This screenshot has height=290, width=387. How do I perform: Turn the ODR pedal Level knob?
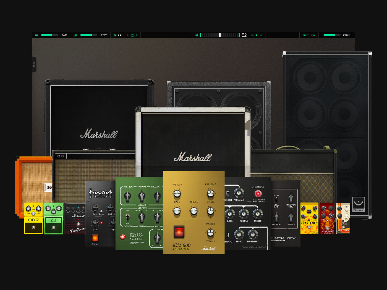pos(39,209)
